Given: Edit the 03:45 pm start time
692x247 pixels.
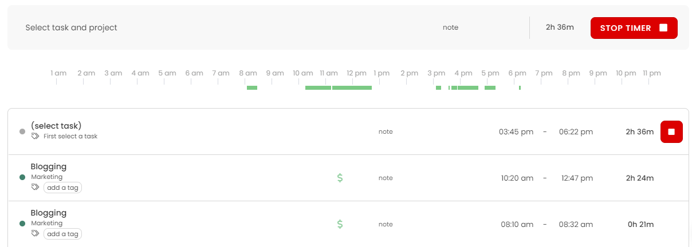Looking at the screenshot, I should point(516,132).
